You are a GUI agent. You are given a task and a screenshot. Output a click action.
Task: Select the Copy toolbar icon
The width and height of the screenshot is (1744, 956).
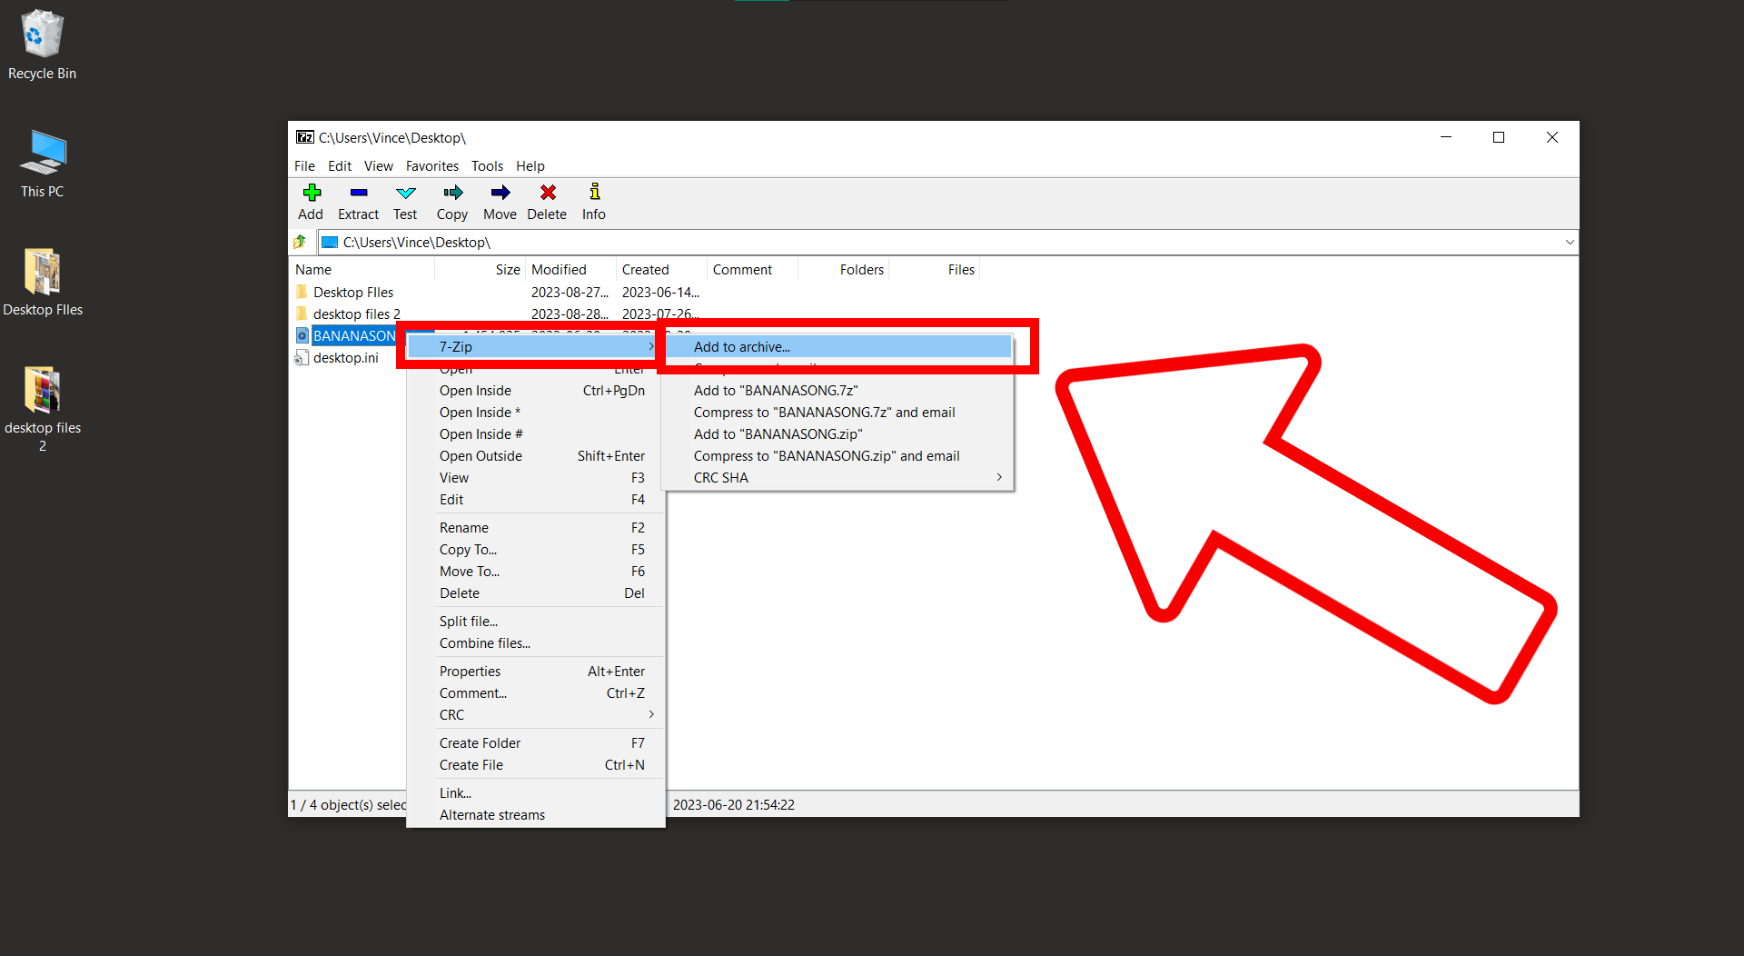451,200
